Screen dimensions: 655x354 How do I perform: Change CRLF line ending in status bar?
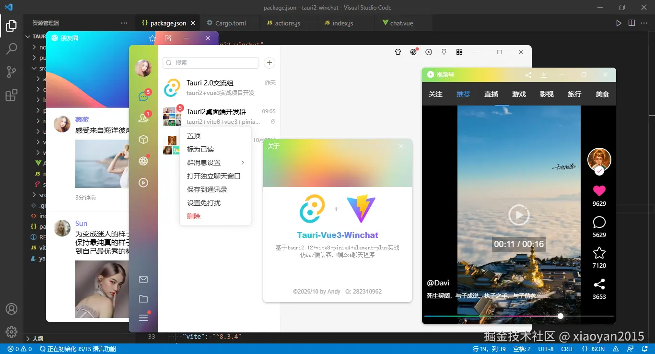pos(567,349)
